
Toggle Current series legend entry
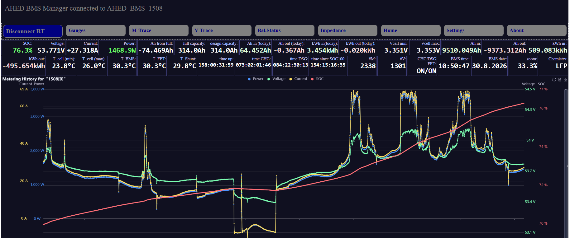coord(298,79)
